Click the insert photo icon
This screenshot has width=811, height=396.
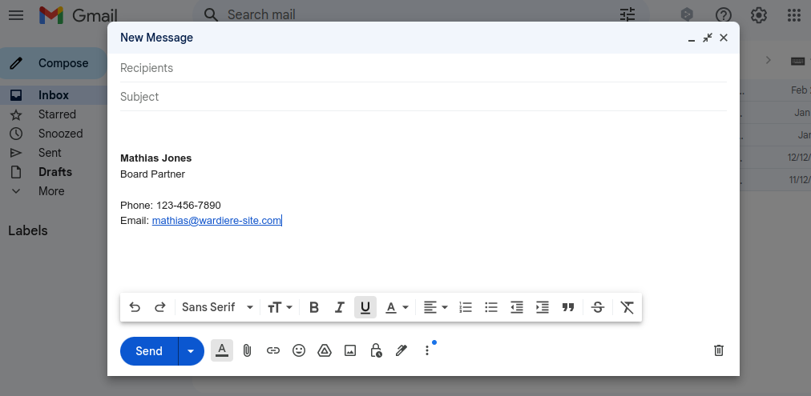point(350,350)
